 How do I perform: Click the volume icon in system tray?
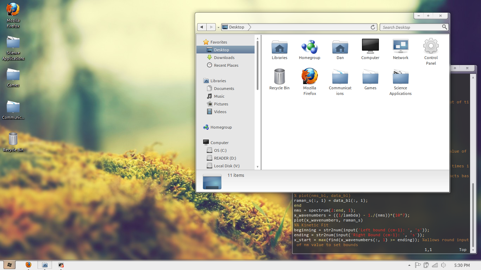click(443, 265)
